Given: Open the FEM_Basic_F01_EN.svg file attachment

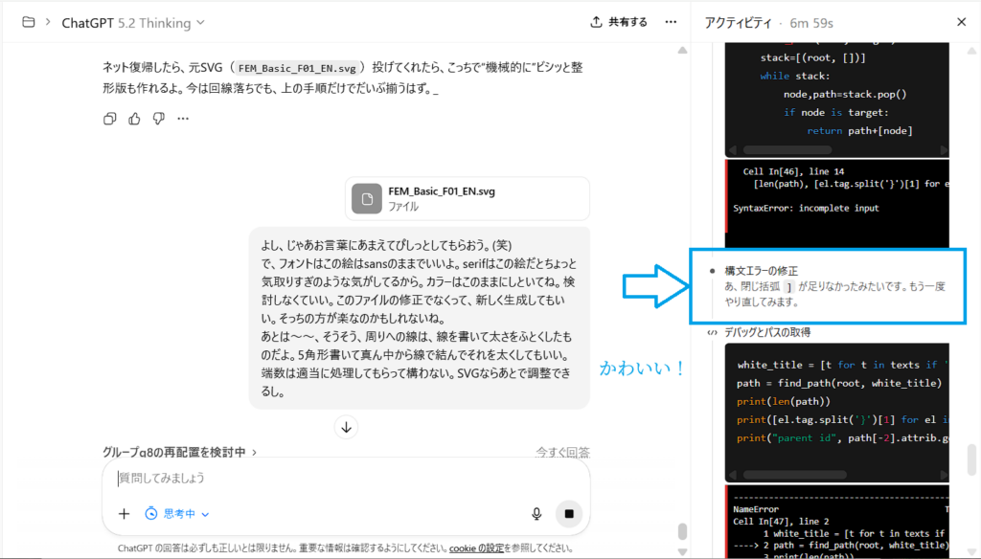Looking at the screenshot, I should [467, 198].
